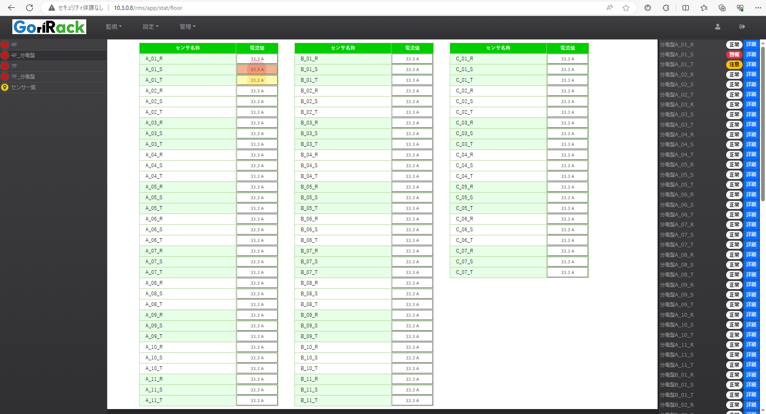Click the red marker icon beside 7F
The width and height of the screenshot is (766, 414).
tap(5, 66)
